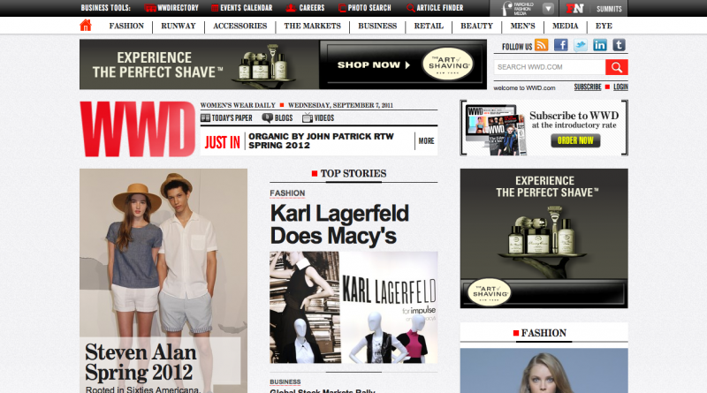
Task: Expand the Fairchild Fashion Media dropdown arrow
Action: coord(548,8)
